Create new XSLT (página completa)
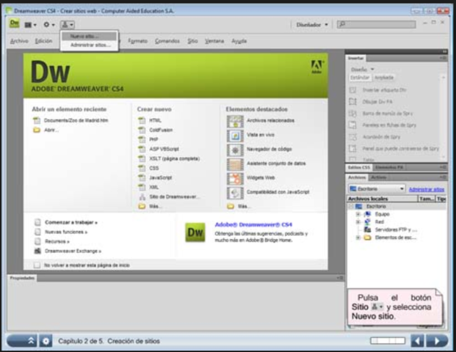Screen dimensions: 456x352 point(175,158)
